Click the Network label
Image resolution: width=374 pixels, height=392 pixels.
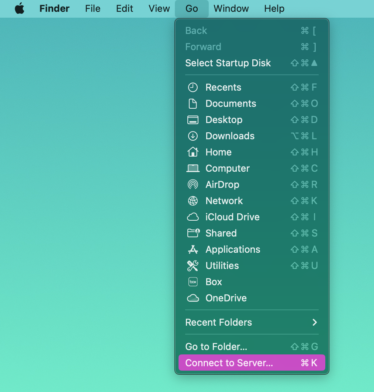224,201
